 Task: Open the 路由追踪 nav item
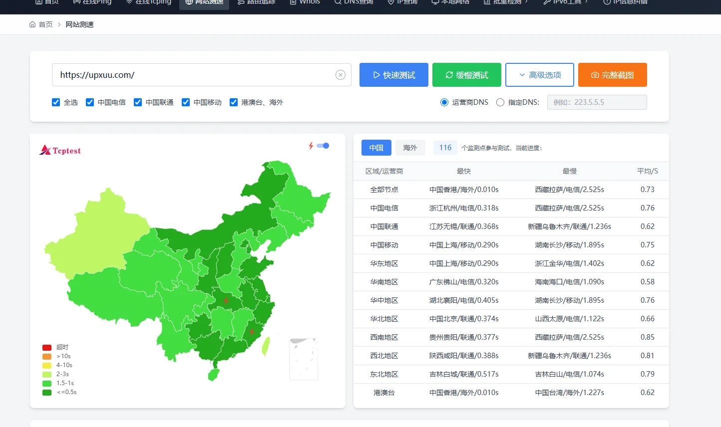256,2
